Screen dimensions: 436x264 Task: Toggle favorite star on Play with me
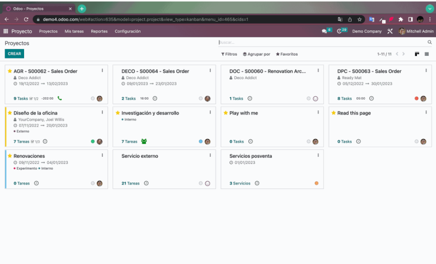225,112
